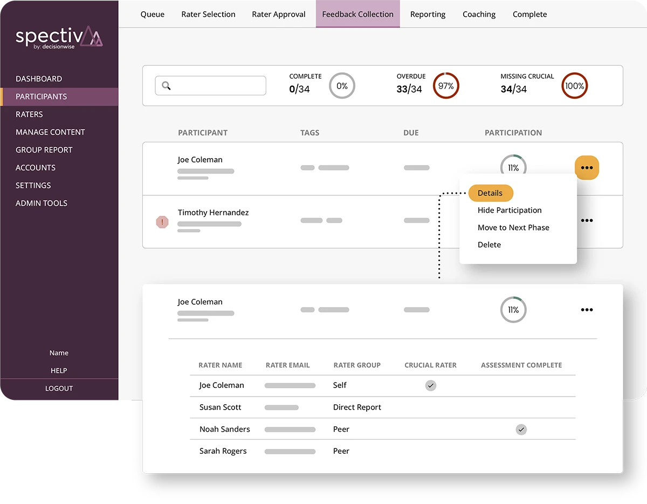The image size is (647, 504).
Task: Switch to the Coaching tab
Action: coord(479,14)
